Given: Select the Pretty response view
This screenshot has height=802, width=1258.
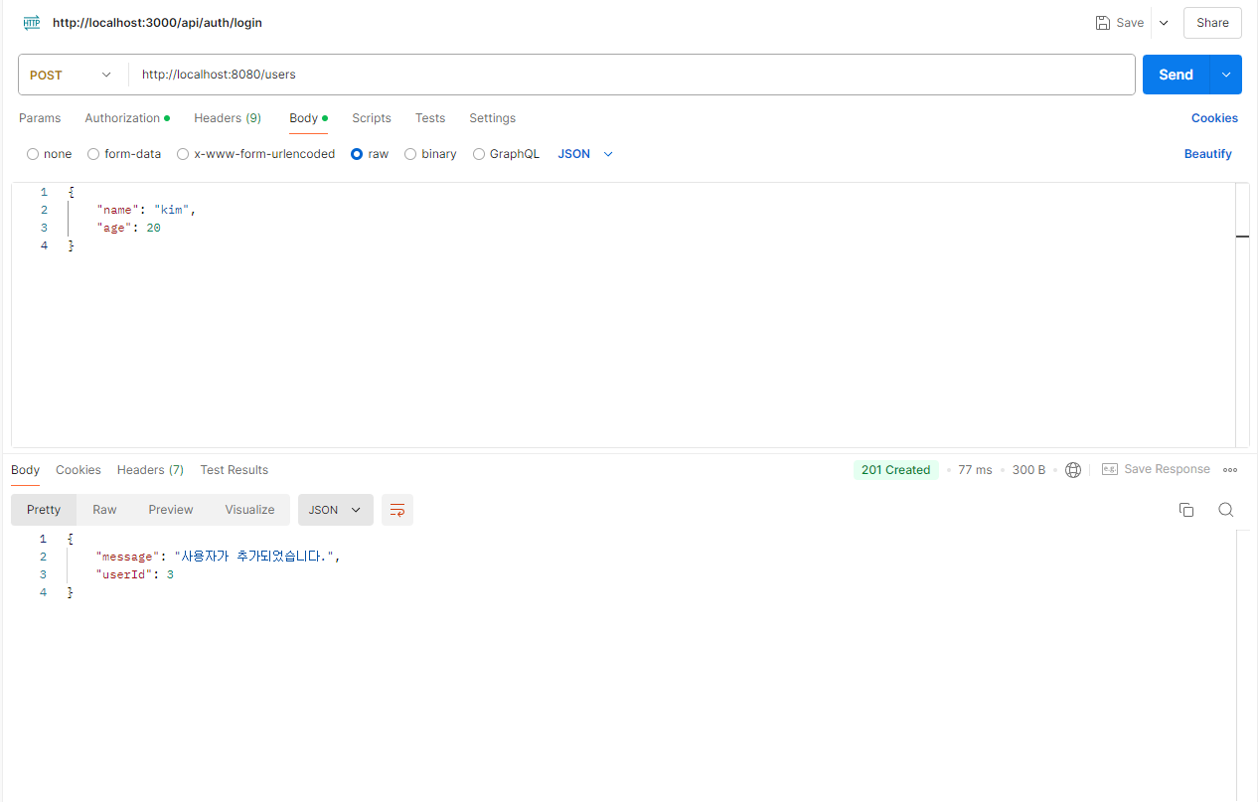Looking at the screenshot, I should [44, 510].
